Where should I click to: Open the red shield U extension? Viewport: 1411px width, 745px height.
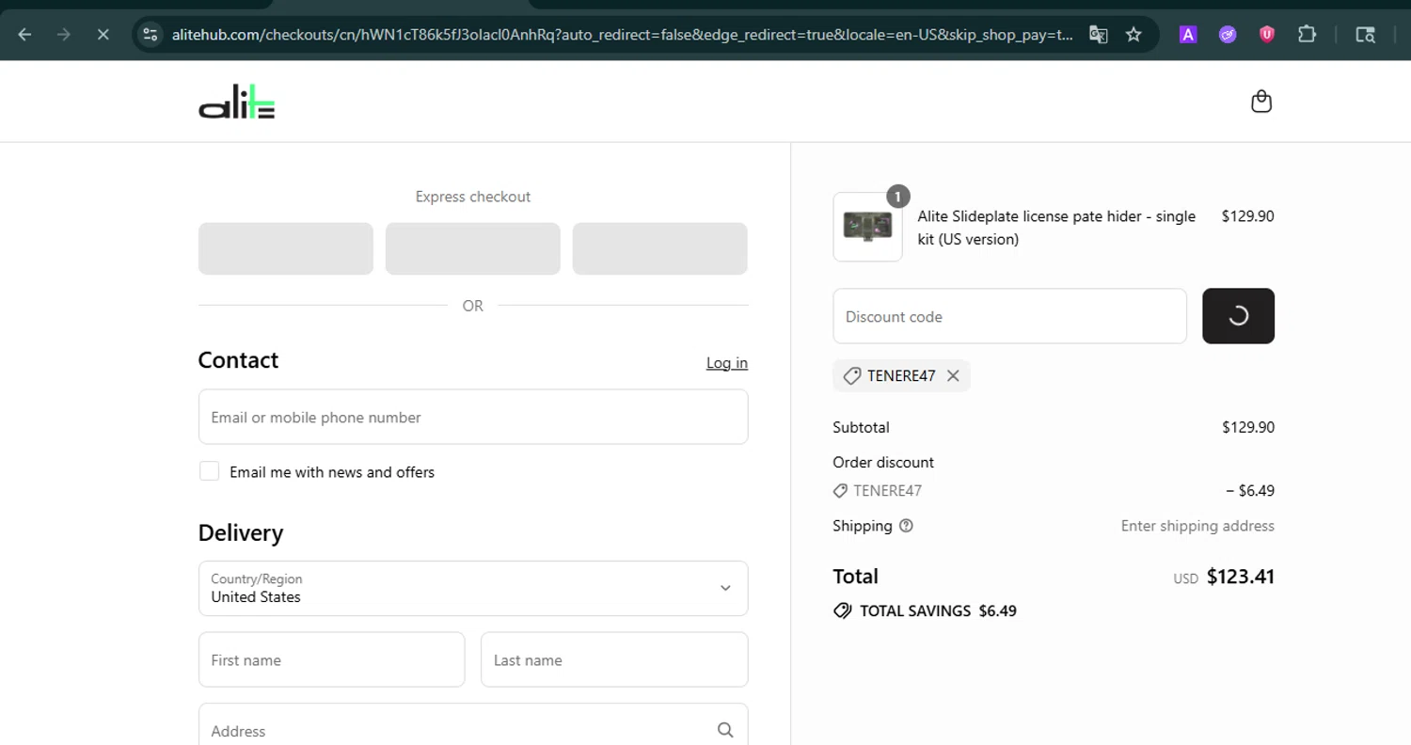point(1267,35)
